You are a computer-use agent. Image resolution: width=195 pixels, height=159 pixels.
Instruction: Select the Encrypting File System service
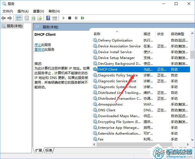tap(141, 122)
